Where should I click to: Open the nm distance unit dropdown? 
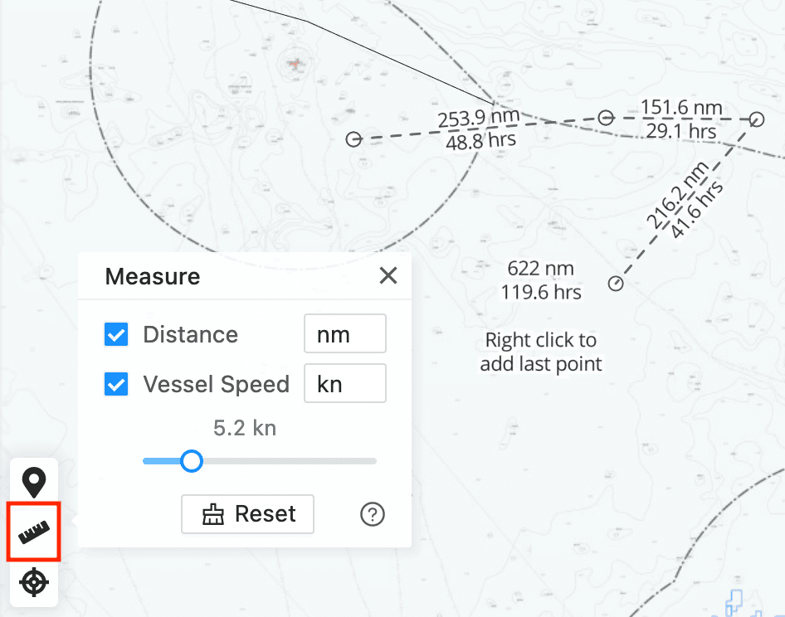(345, 333)
